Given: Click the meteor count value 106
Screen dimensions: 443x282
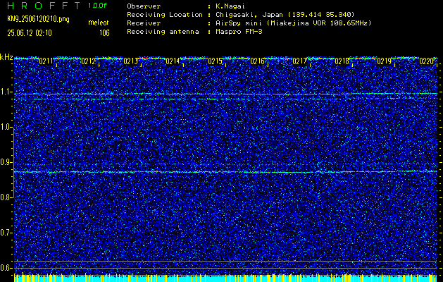Looking at the screenshot, I should (x=104, y=33).
